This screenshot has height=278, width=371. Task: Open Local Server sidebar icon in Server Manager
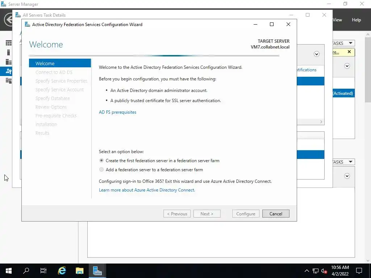(9, 52)
